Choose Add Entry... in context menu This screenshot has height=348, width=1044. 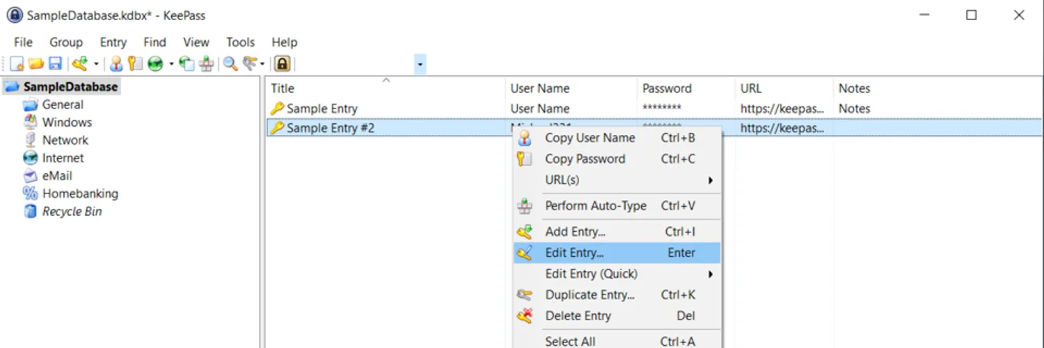tap(617, 232)
